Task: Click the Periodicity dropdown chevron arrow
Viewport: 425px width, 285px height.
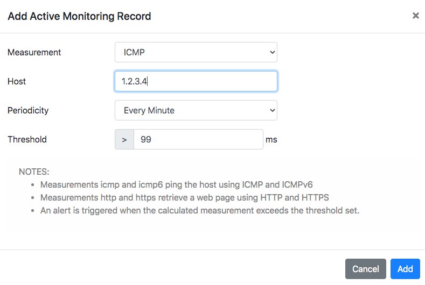Action: (x=272, y=110)
